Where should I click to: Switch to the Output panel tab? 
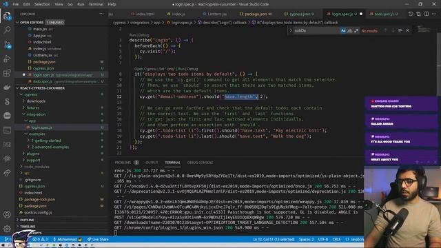pos(152,163)
